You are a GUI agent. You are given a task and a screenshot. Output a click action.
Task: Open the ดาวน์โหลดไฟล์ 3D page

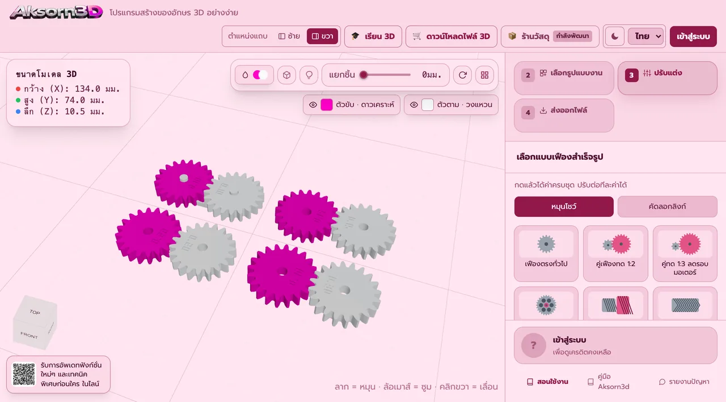point(451,36)
